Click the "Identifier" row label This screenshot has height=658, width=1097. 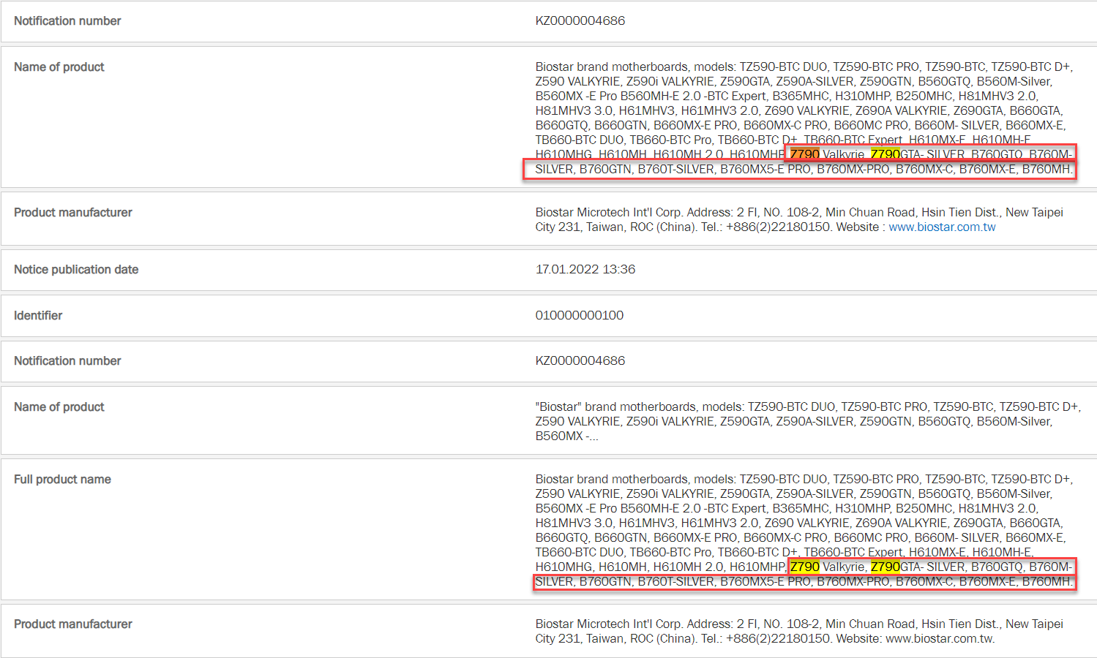pos(38,315)
